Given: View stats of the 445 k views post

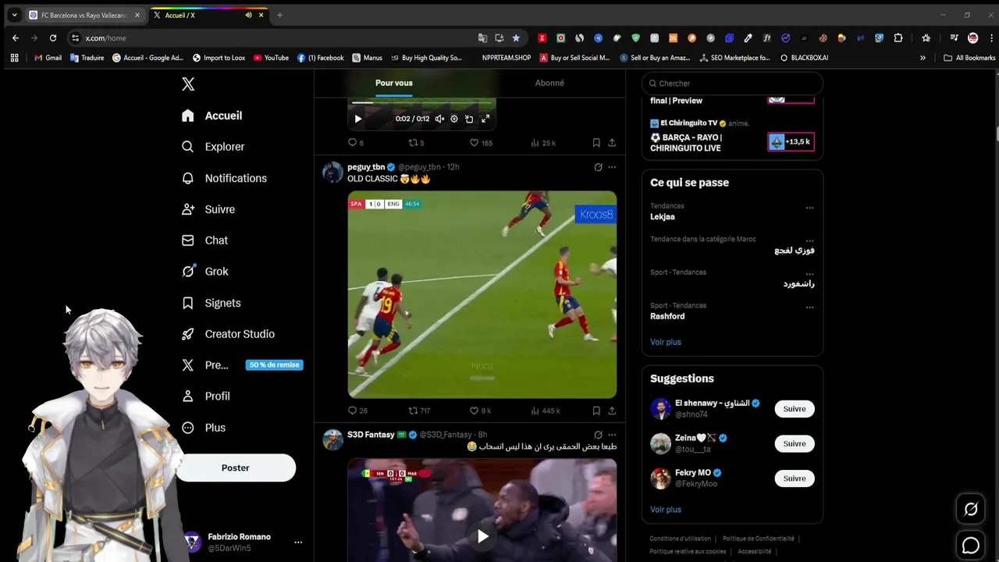Looking at the screenshot, I should click(545, 411).
